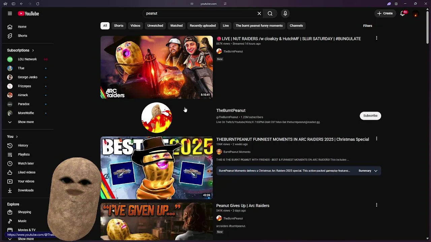Select the Live filter chip

(x=226, y=26)
